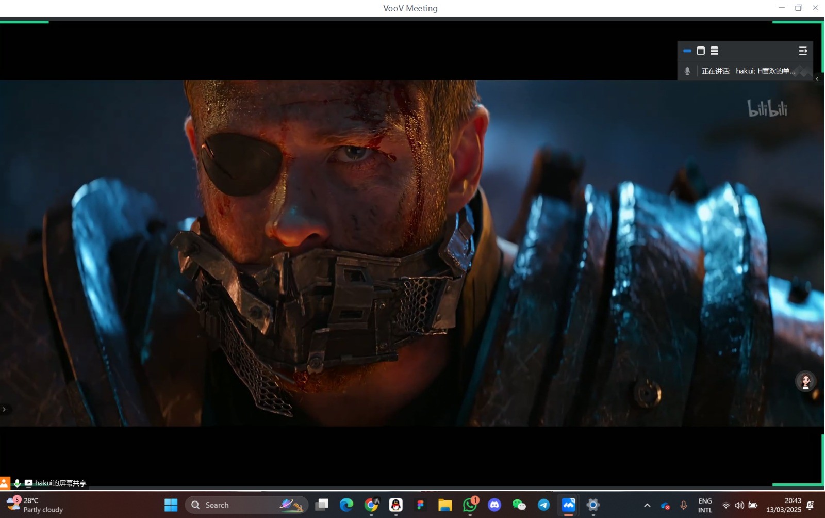Image resolution: width=825 pixels, height=518 pixels.
Task: Open QQ penguin app on the taskbar
Action: coord(395,505)
